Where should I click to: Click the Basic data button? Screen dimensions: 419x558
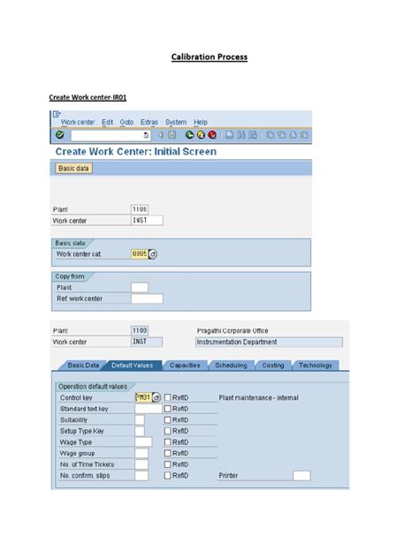73,169
